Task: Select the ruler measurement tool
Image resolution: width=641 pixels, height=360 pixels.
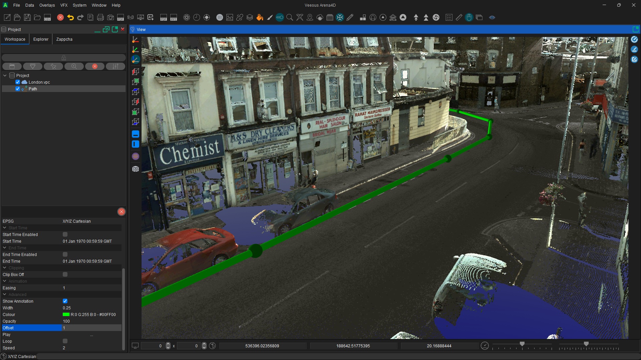Action: coord(459,18)
